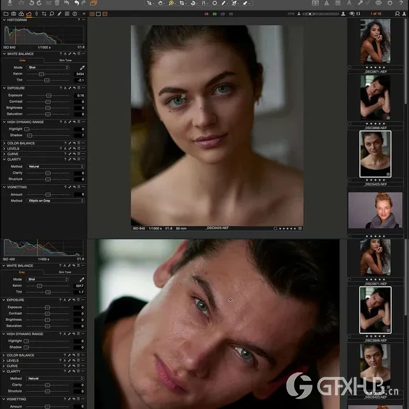Image resolution: width=409 pixels, height=409 pixels.
Task: Collapse High Dynamic Range section with Shadow 7
Action: [x=4, y=122]
